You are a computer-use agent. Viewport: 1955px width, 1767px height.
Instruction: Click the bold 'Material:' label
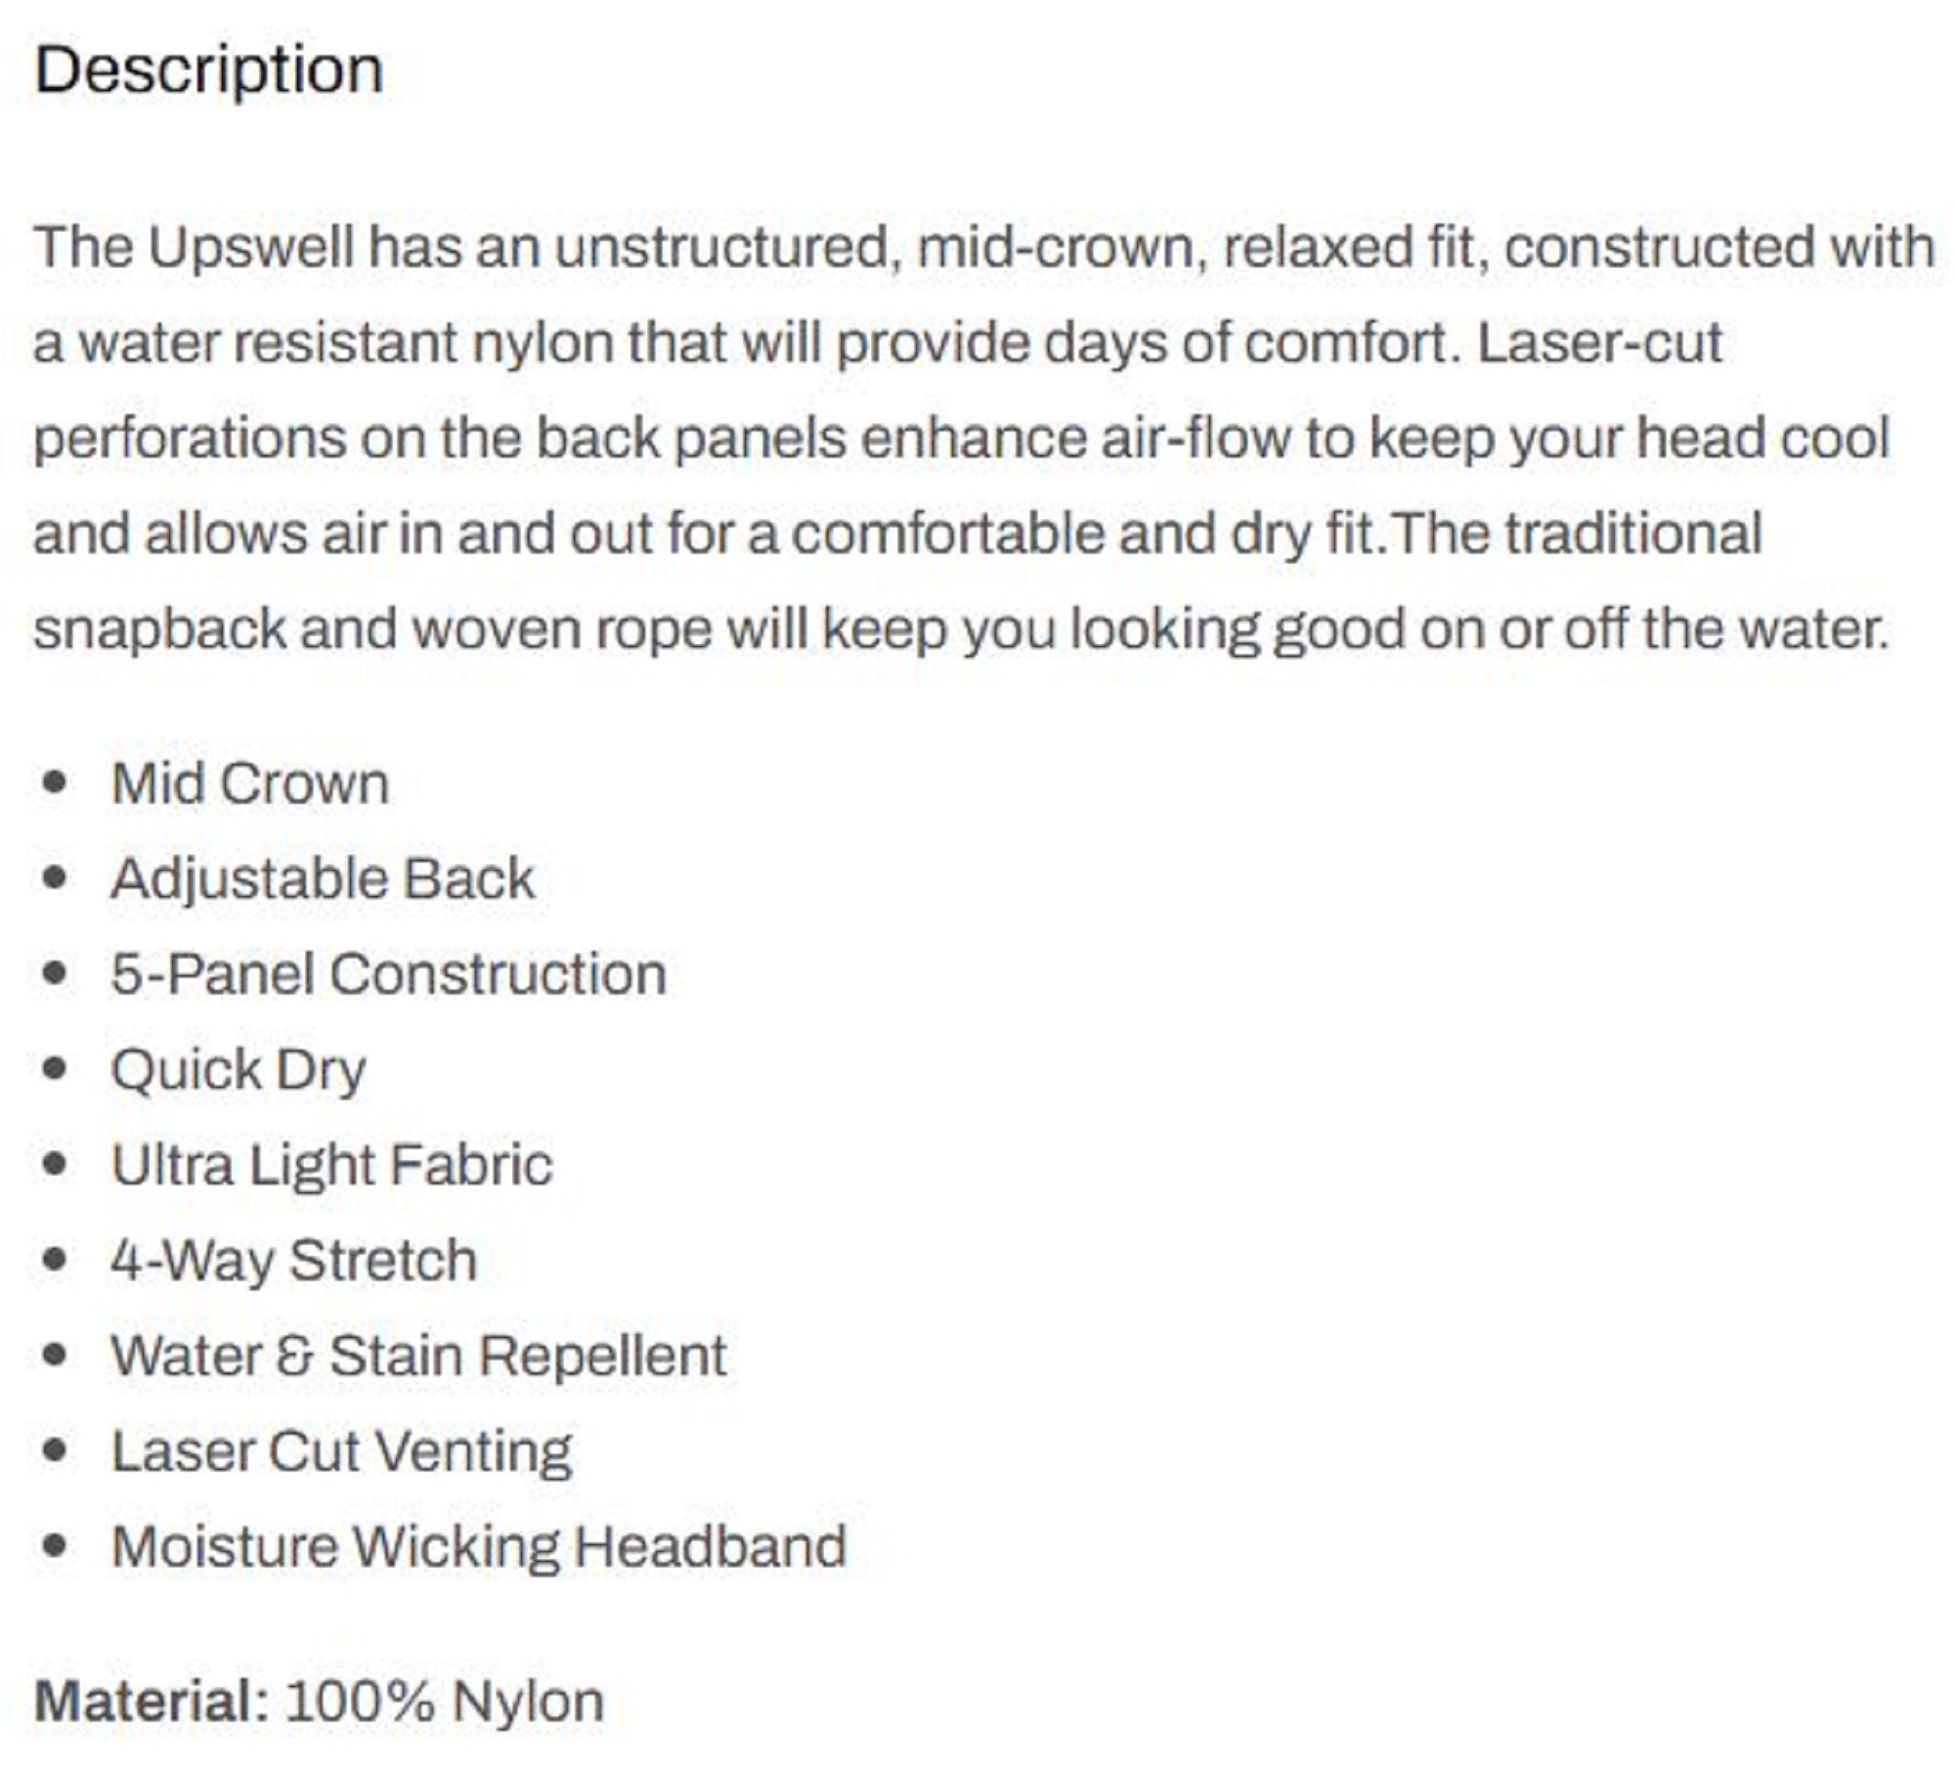(152, 1702)
